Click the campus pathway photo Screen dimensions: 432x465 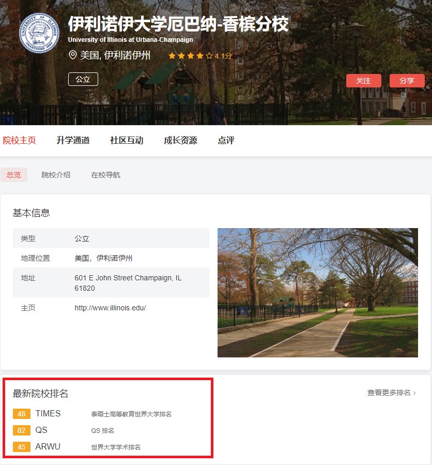coord(317,292)
